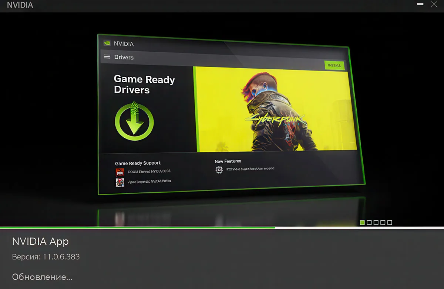Click the Game Ready Drivers heading
Image resolution: width=444 pixels, height=289 pixels.
144,84
